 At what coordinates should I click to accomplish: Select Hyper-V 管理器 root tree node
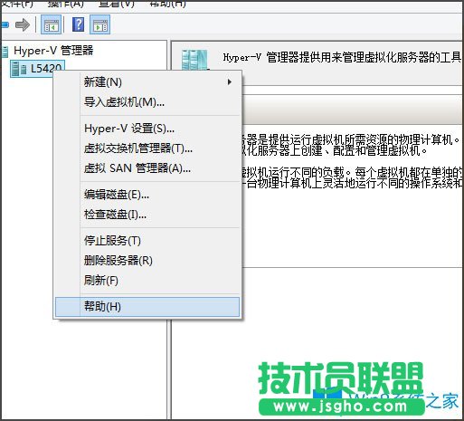pyautogui.click(x=53, y=51)
